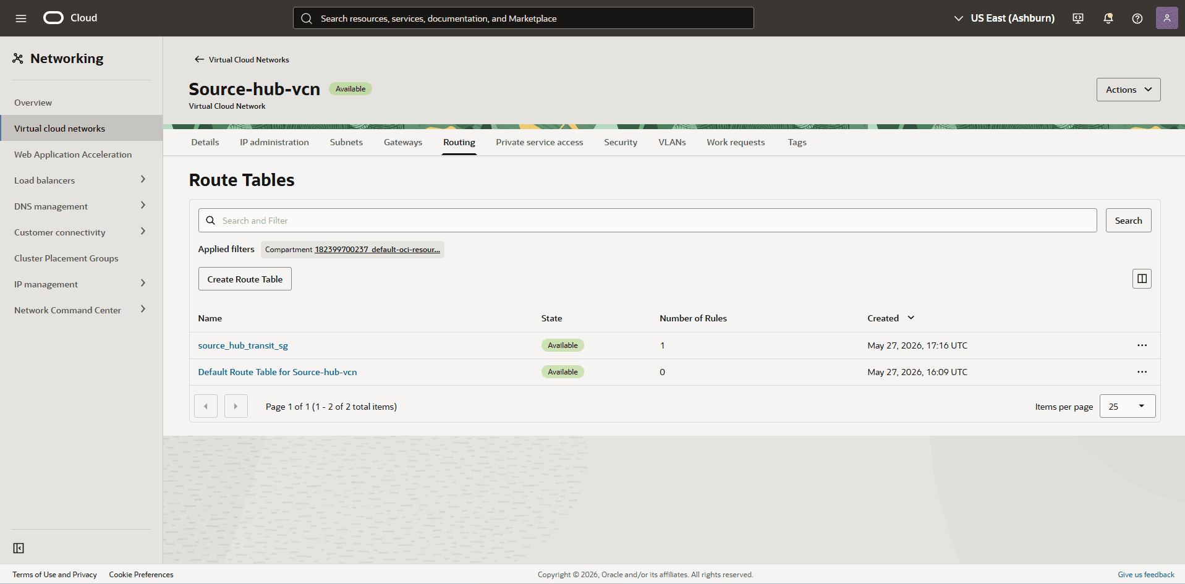Switch to the Tags tab
The width and height of the screenshot is (1185, 584).
tap(797, 142)
